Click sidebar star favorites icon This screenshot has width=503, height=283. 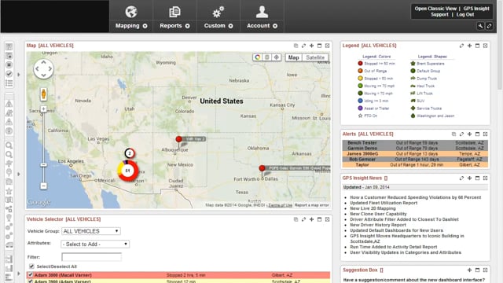(x=9, y=191)
